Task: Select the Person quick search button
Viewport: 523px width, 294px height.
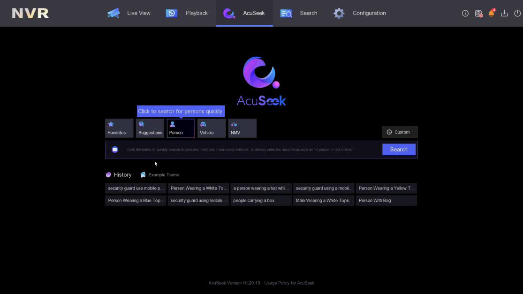Action: (181, 128)
